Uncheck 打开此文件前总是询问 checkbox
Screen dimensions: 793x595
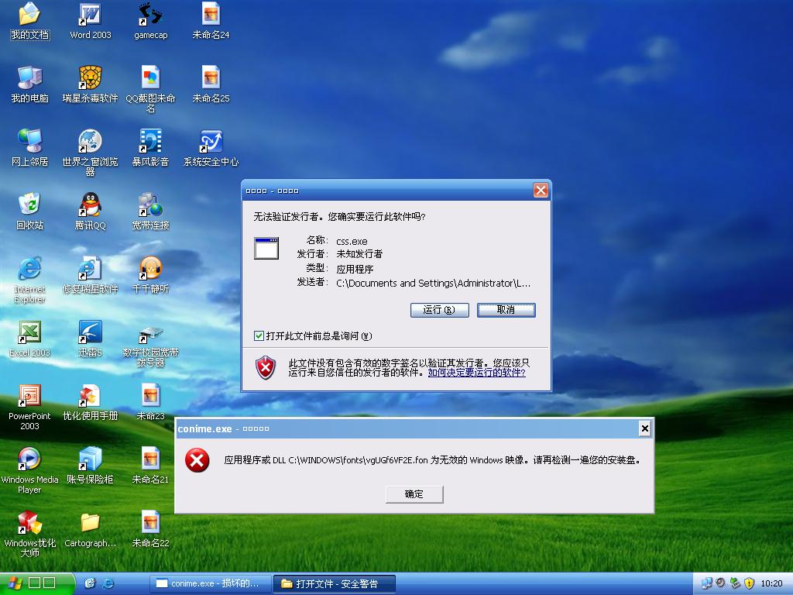[259, 336]
